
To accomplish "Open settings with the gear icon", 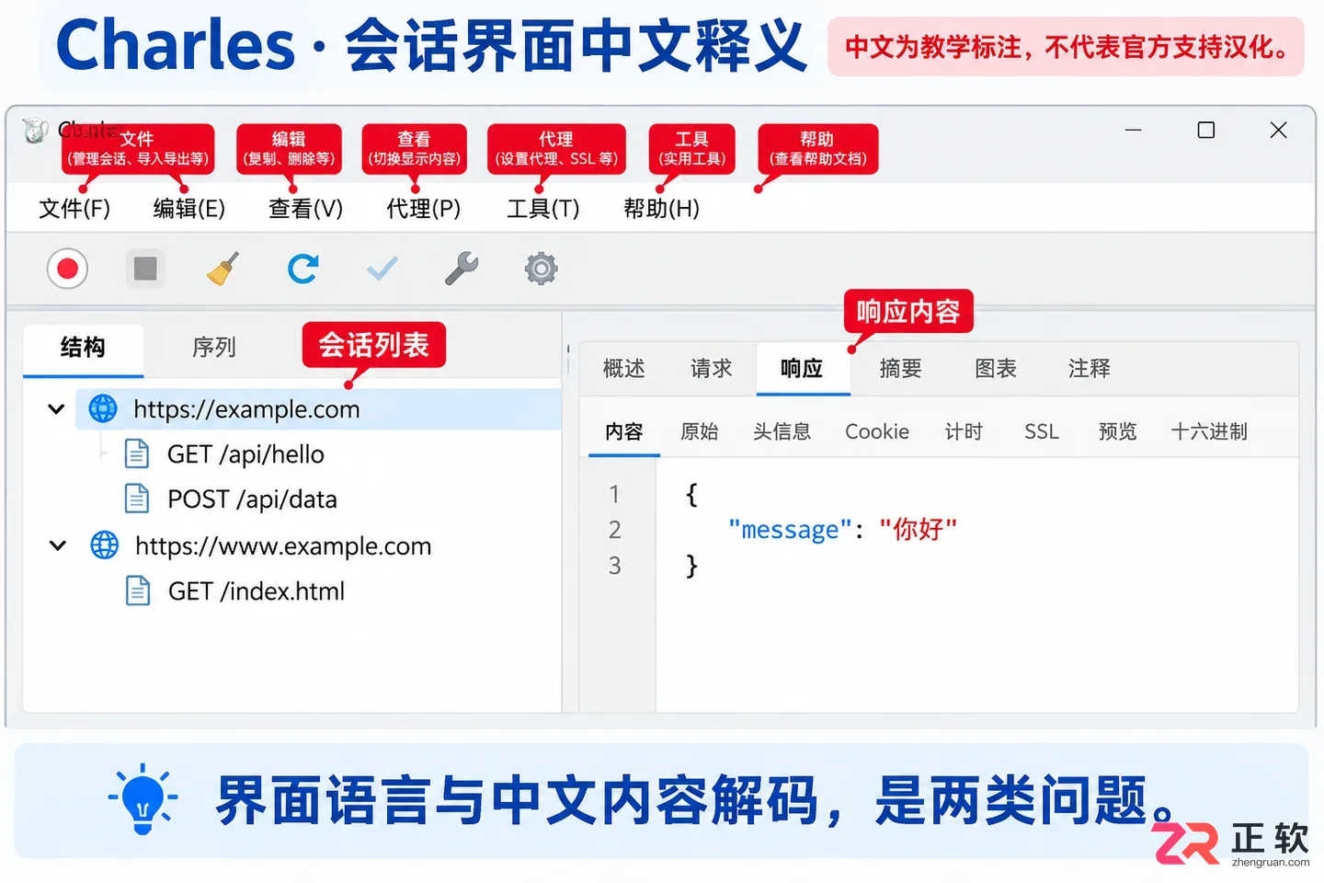I will coord(541,269).
